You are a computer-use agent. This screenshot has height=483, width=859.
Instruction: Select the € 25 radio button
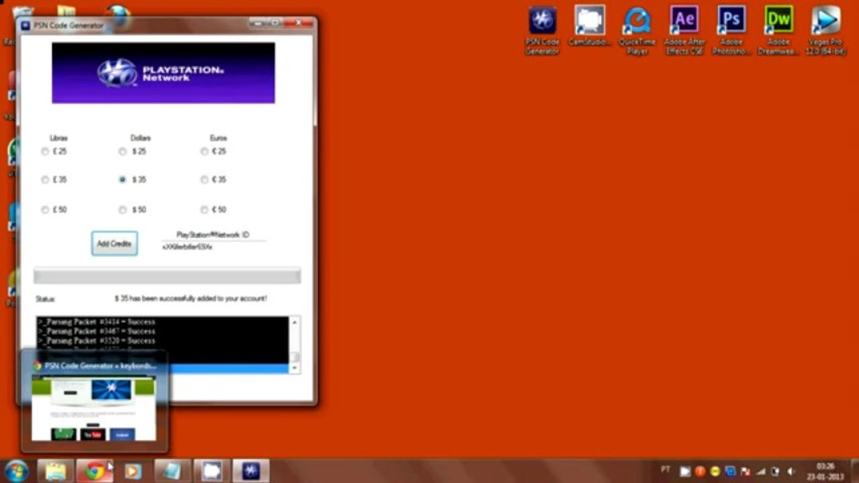204,152
